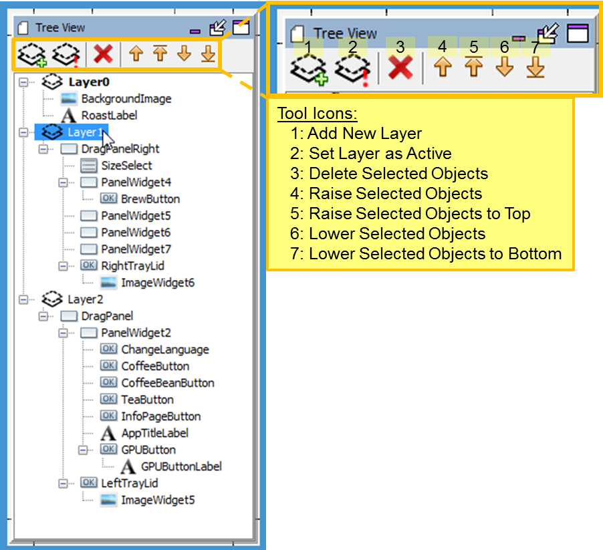Click Add New Layer icon in left toolbar
This screenshot has width=603, height=550.
[32, 55]
